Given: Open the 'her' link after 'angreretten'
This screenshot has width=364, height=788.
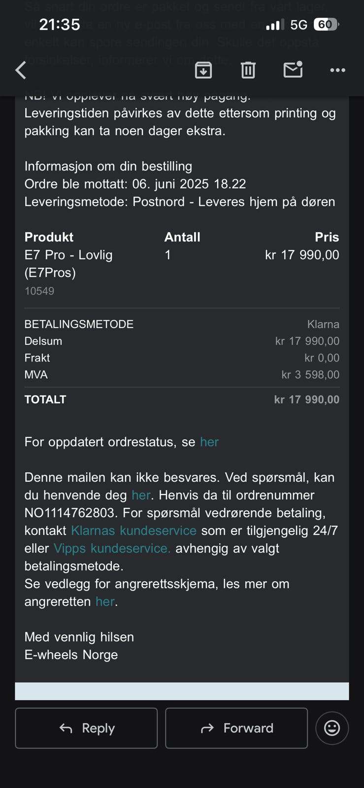Looking at the screenshot, I should point(105,601).
